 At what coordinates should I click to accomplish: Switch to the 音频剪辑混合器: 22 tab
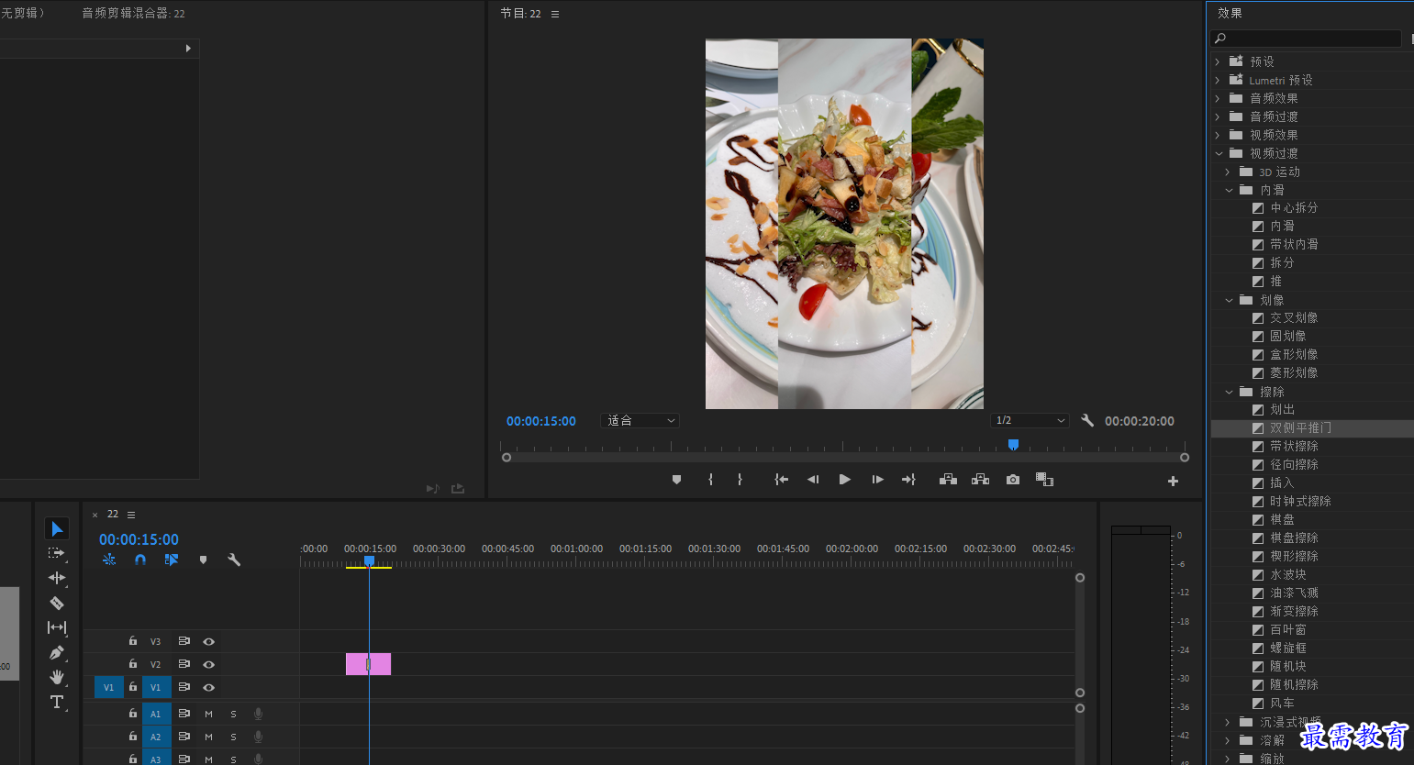click(133, 13)
